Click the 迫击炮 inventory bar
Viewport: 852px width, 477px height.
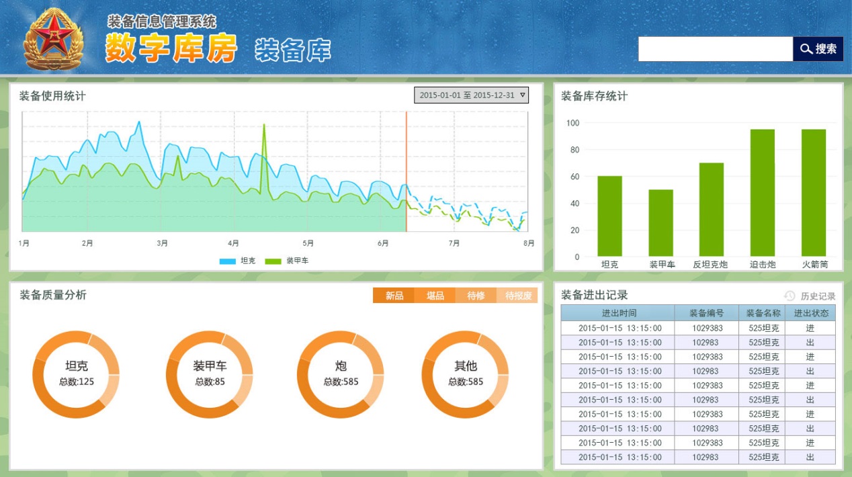click(x=763, y=193)
